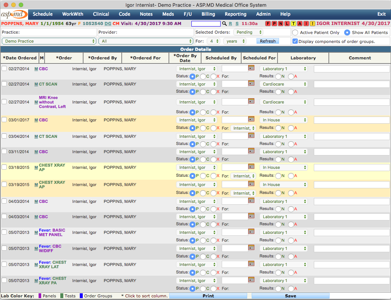Open calendar for Fever: BASIC MET PANEL
This screenshot has height=300, width=391.
251,231
